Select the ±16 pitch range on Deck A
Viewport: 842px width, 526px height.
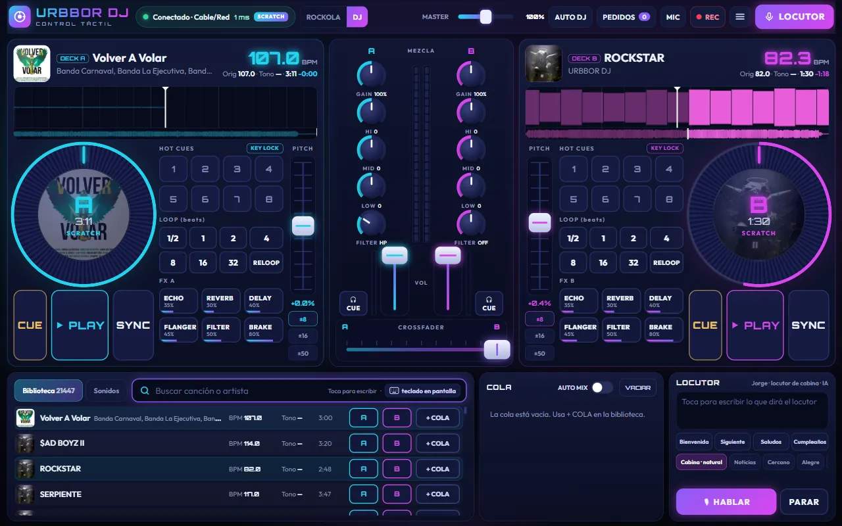click(x=303, y=336)
